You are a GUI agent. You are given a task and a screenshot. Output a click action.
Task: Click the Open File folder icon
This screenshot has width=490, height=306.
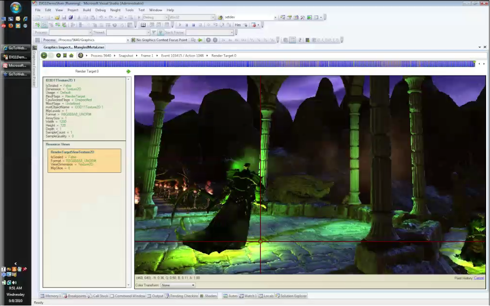click(57, 17)
